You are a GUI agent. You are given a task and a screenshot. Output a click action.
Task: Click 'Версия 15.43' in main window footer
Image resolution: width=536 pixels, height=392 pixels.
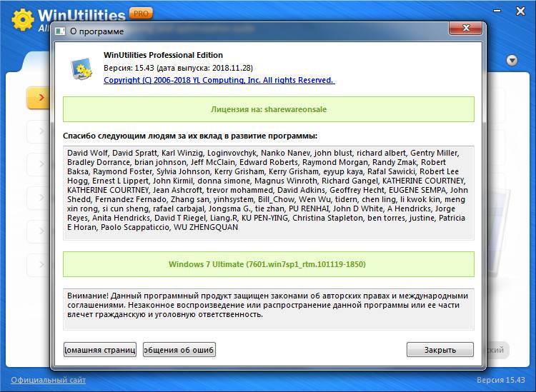(500, 380)
